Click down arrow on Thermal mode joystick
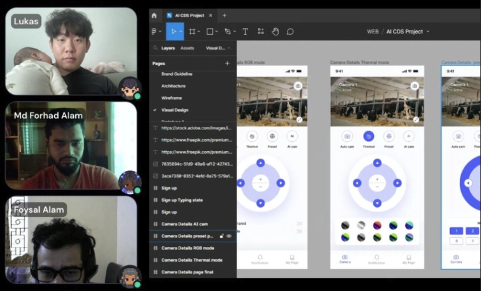Image resolution: width=481 pixels, height=291 pixels. pyautogui.click(x=377, y=203)
